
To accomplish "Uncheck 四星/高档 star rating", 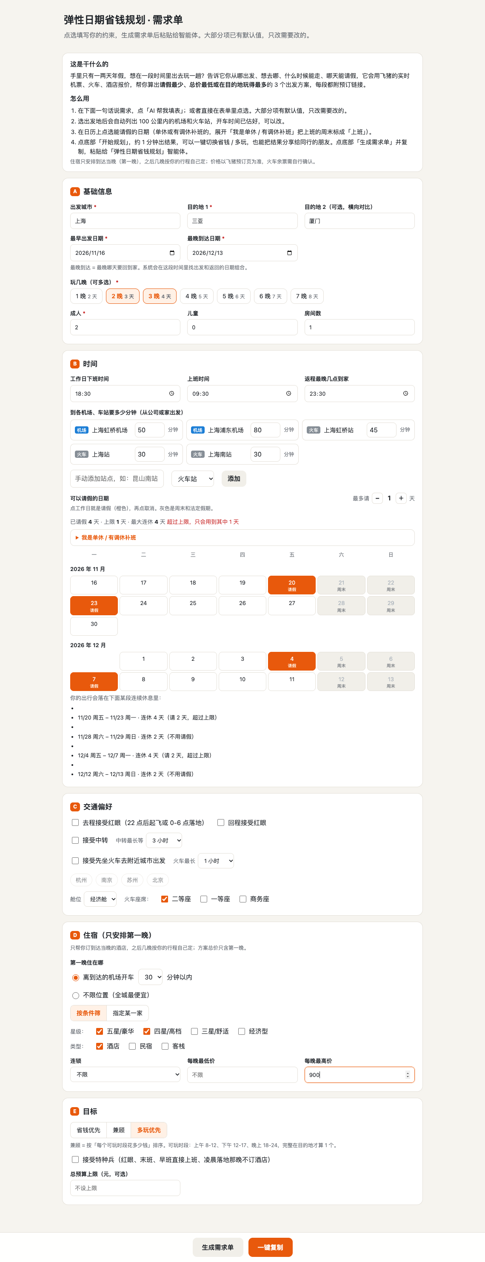I will pos(146,1031).
